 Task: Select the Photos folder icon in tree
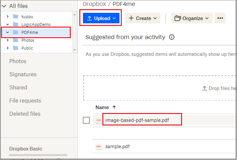(15, 40)
